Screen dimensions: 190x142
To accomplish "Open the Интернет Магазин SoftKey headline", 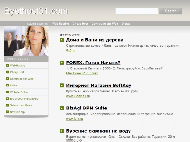I will pyautogui.click(x=98, y=86).
